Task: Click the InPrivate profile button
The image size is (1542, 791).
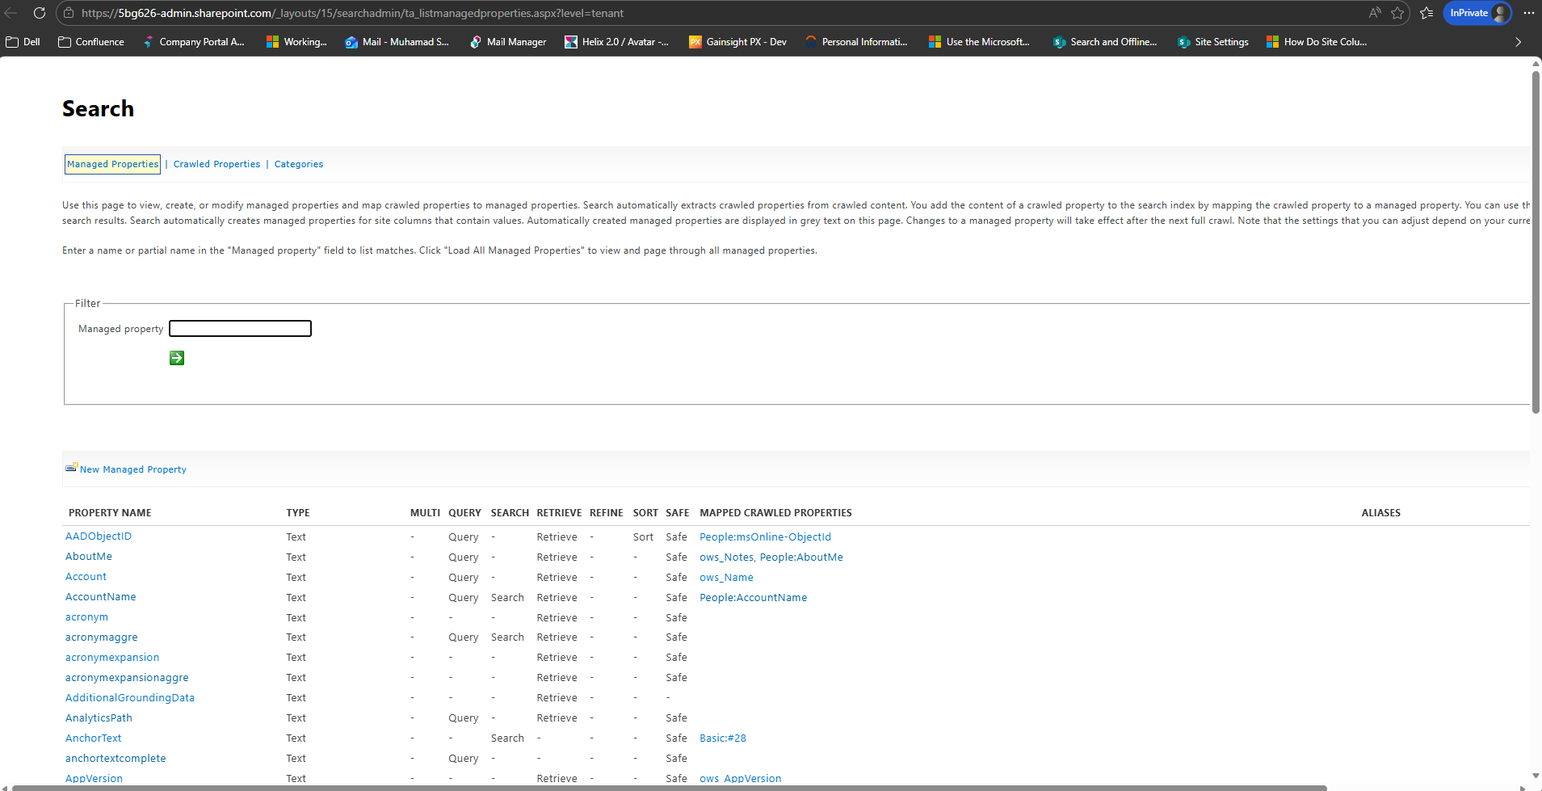Action: (x=1477, y=13)
